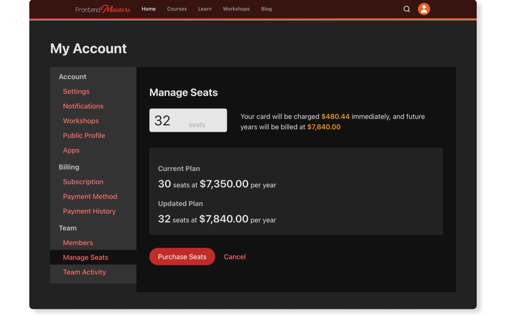Image resolution: width=506 pixels, height=316 pixels.
Task: Open the user avatar profile icon
Action: tap(424, 9)
